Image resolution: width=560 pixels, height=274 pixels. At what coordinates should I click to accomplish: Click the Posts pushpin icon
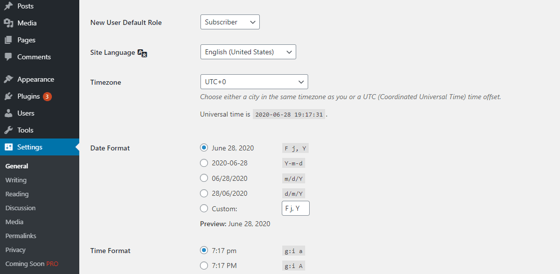(x=8, y=6)
